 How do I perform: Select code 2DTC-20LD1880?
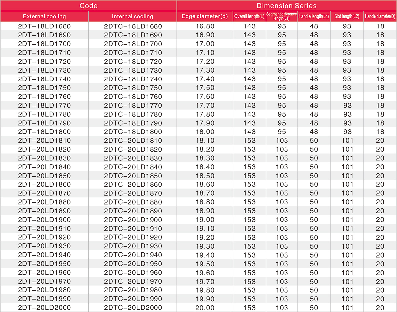(x=133, y=202)
